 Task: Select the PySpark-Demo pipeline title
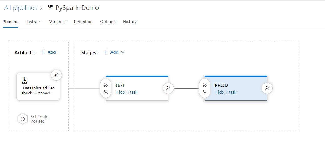pos(77,8)
